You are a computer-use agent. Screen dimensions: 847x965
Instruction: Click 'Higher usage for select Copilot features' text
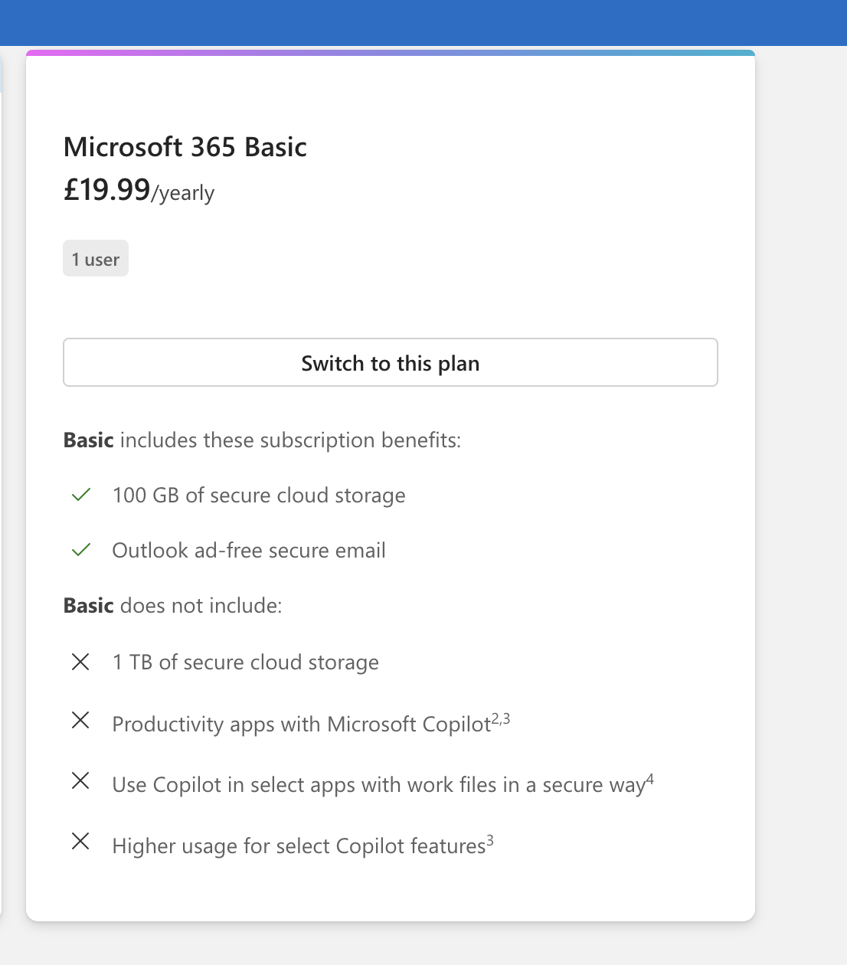point(299,846)
